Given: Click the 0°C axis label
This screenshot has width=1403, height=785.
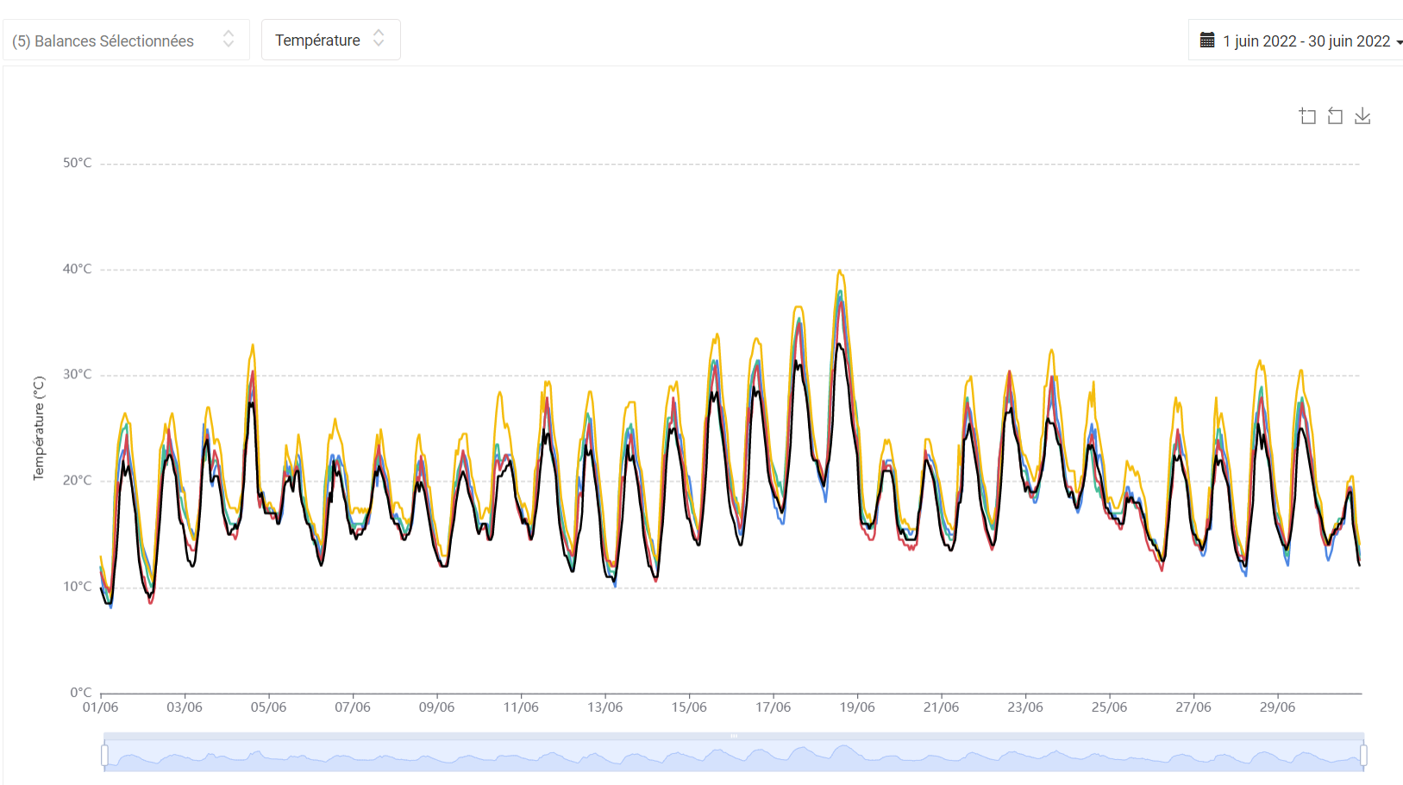Looking at the screenshot, I should click(x=80, y=692).
